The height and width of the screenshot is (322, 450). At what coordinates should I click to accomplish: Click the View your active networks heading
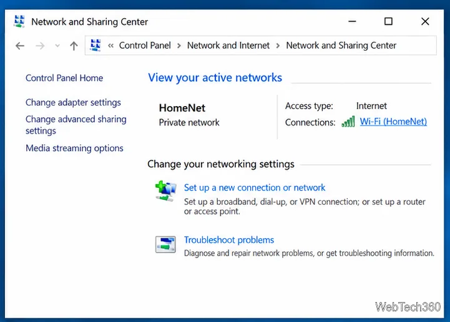(215, 78)
